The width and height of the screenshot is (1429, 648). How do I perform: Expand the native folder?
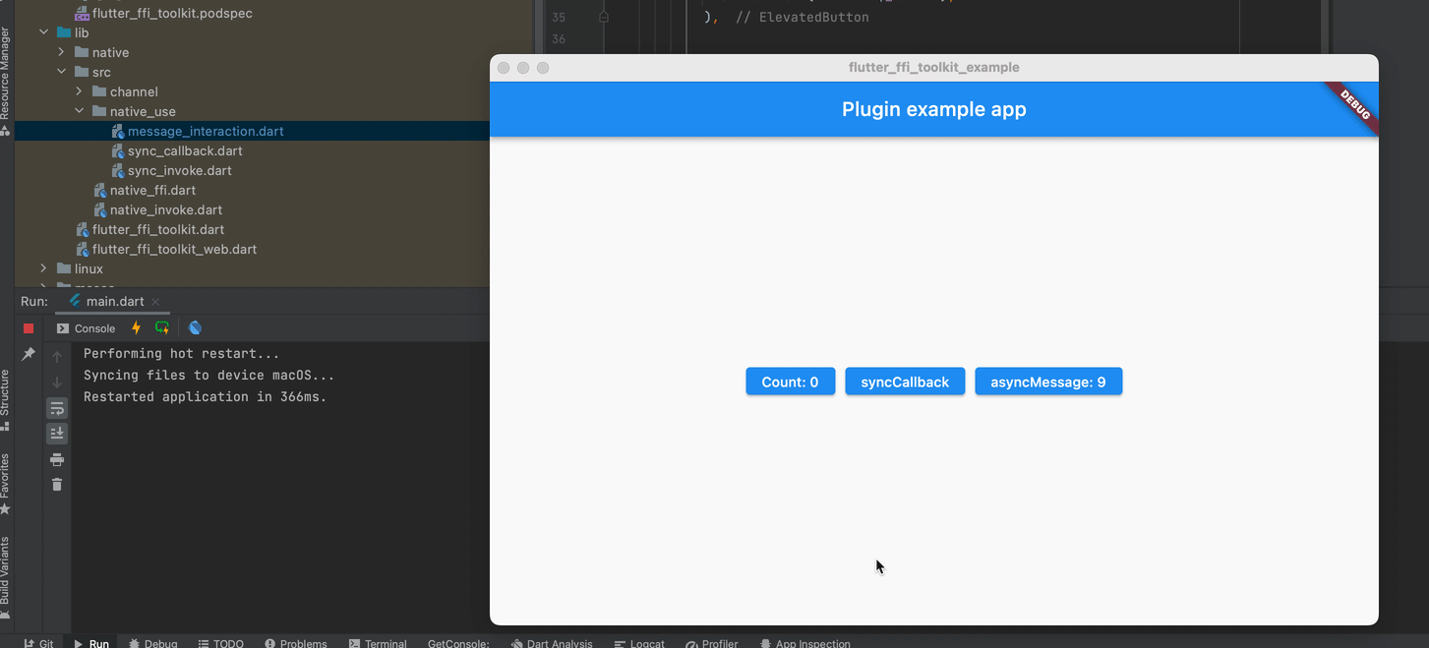click(61, 52)
